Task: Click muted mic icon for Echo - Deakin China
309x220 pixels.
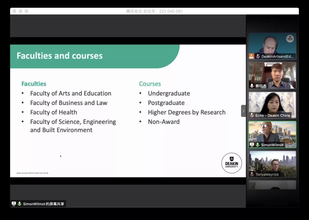Action: point(252,115)
